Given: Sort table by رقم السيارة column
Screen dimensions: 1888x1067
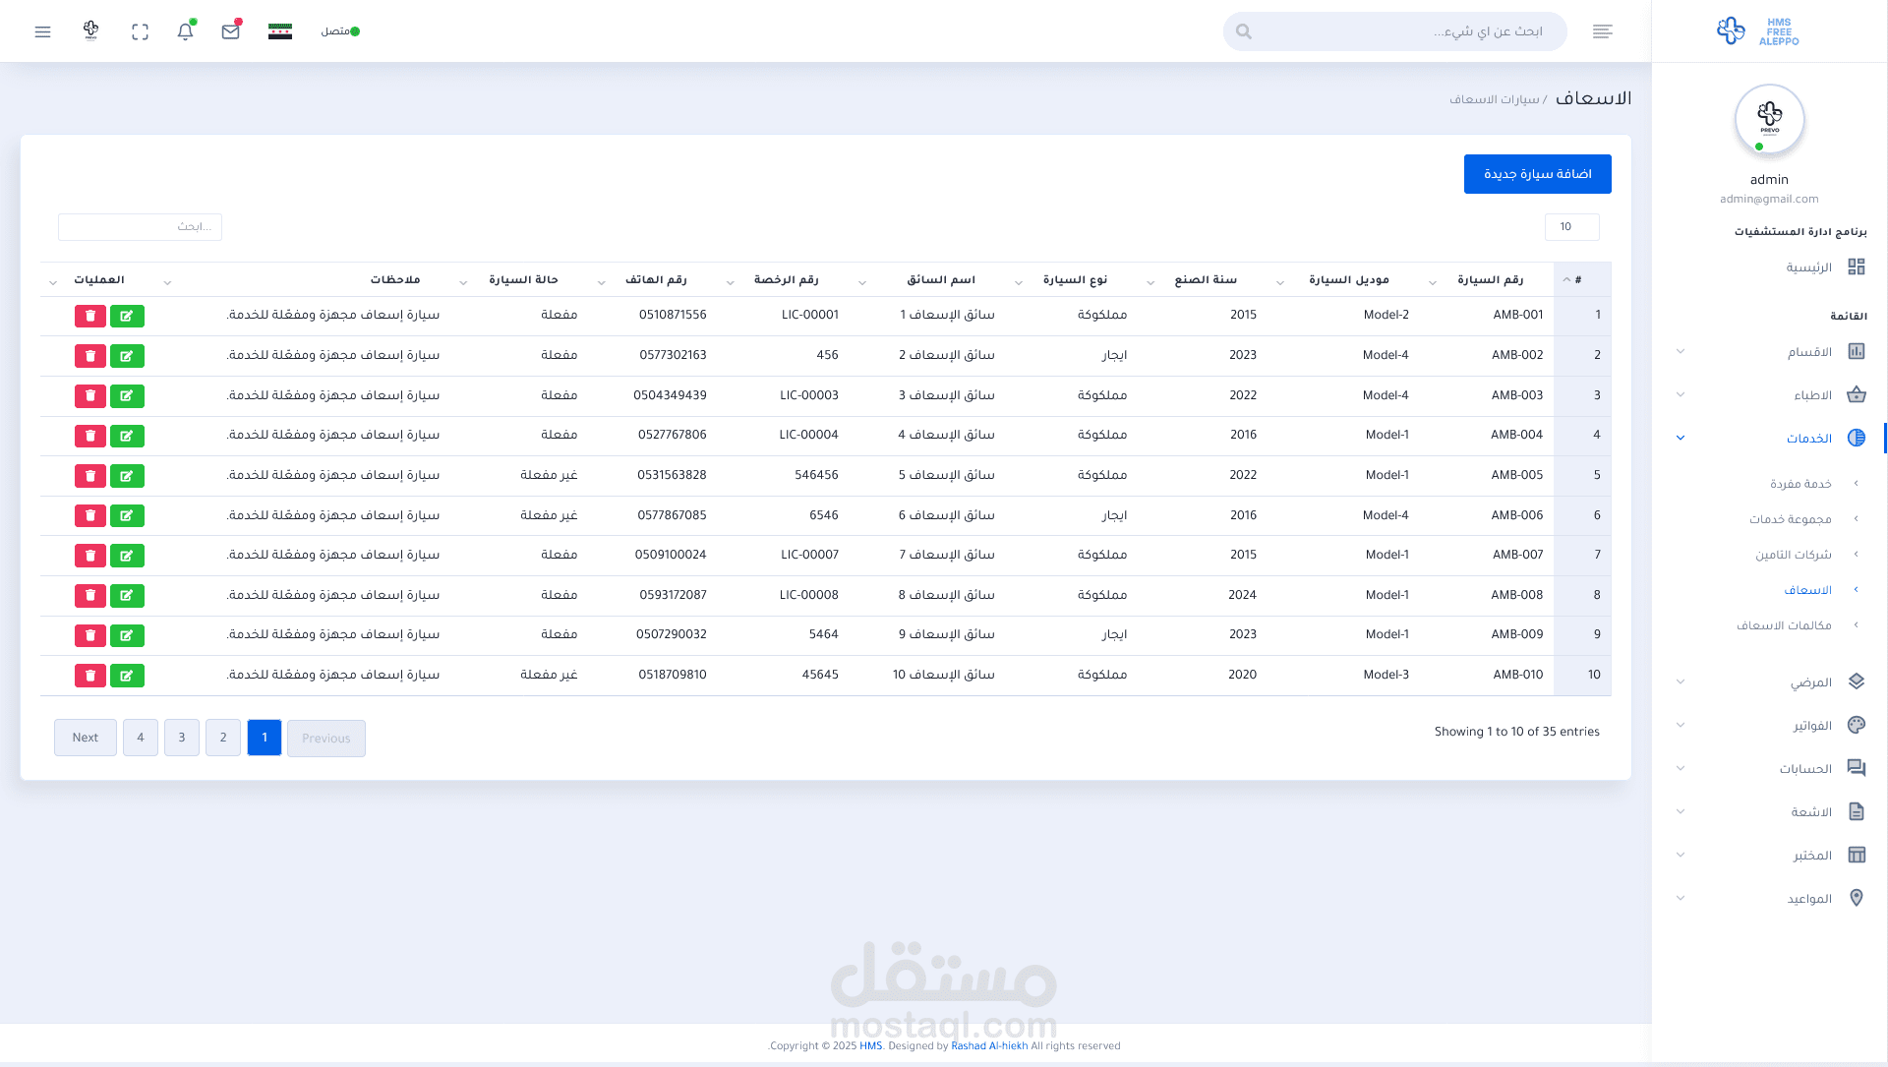Looking at the screenshot, I should tap(1490, 280).
